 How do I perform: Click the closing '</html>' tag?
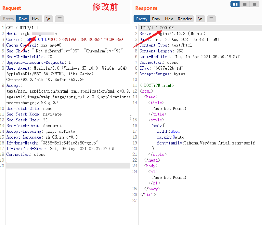[x=148, y=195]
